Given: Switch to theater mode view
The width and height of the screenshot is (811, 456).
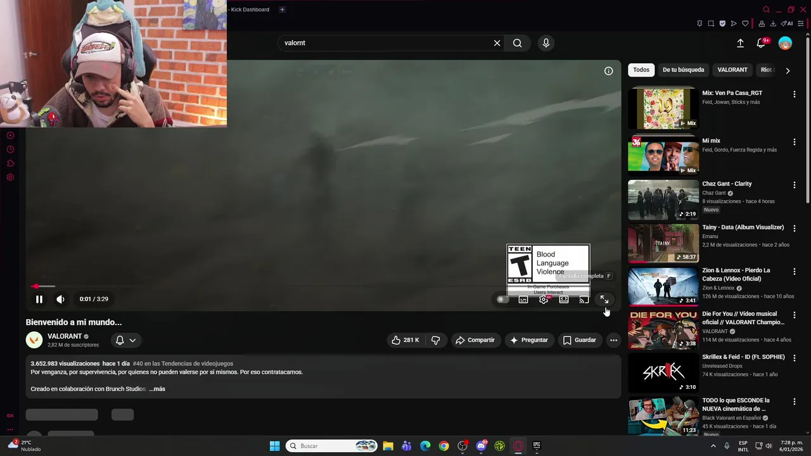Looking at the screenshot, I should (x=564, y=300).
